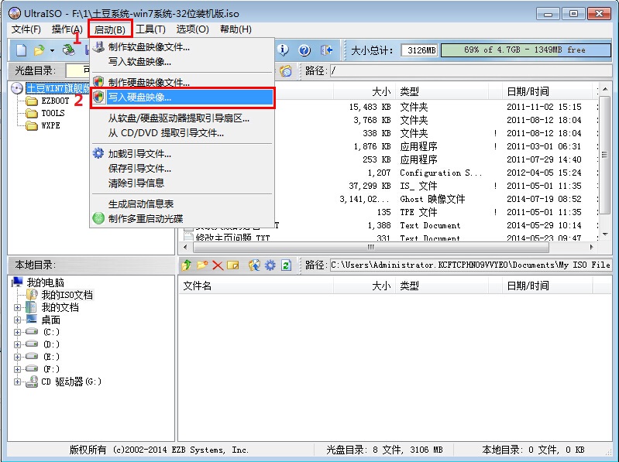Expand the (F:) drive node
Image resolution: width=619 pixels, height=462 pixels.
pyautogui.click(x=17, y=369)
